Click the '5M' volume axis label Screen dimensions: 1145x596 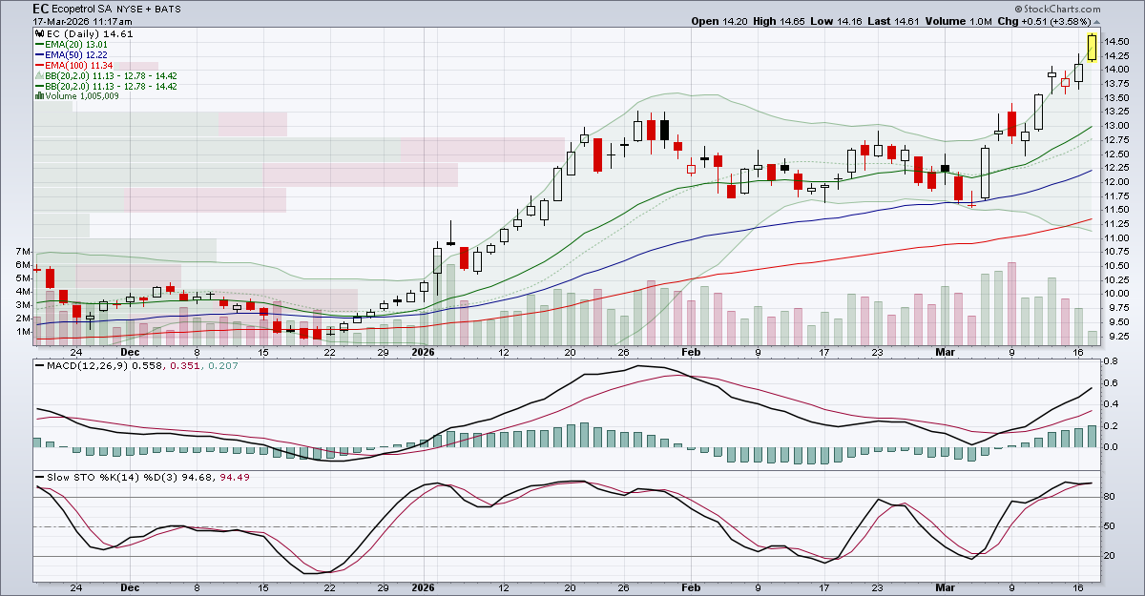23,277
